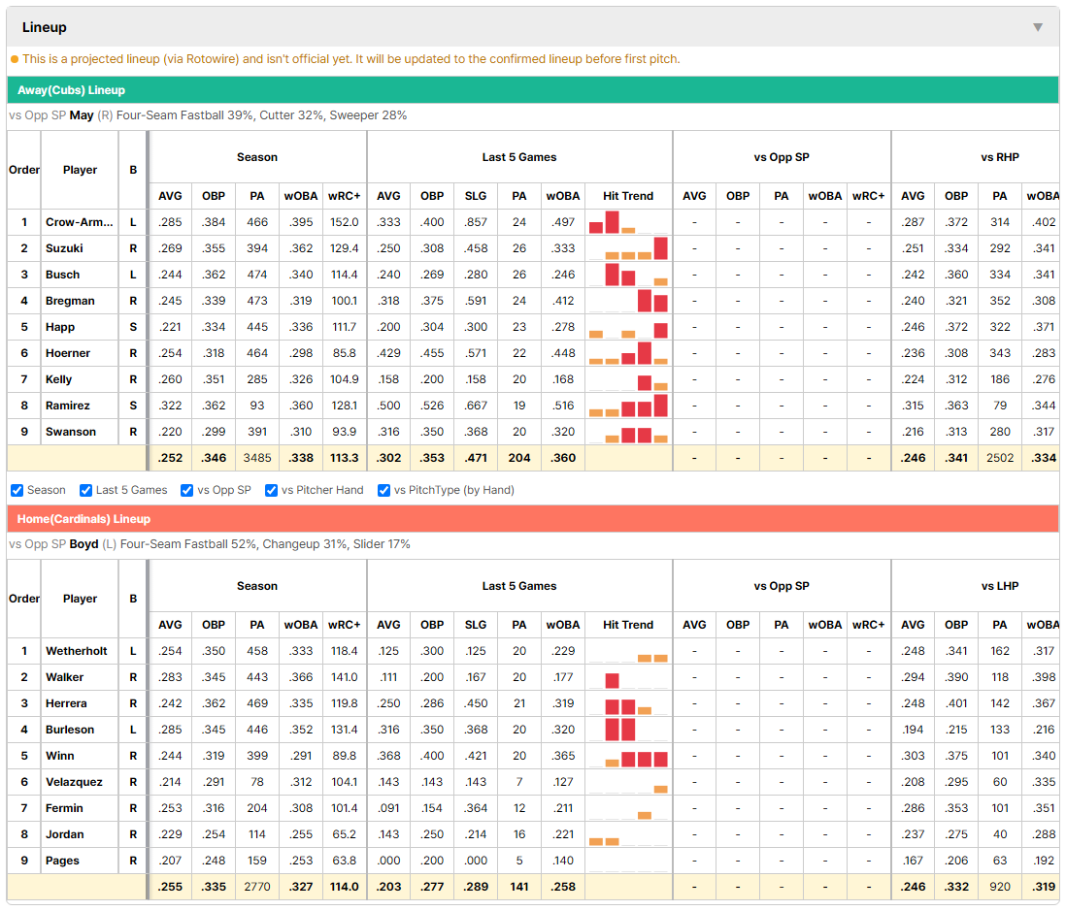Uncheck vs PitchType (by Hand) option
Viewport: 1066px width, 911px height.
pos(384,491)
